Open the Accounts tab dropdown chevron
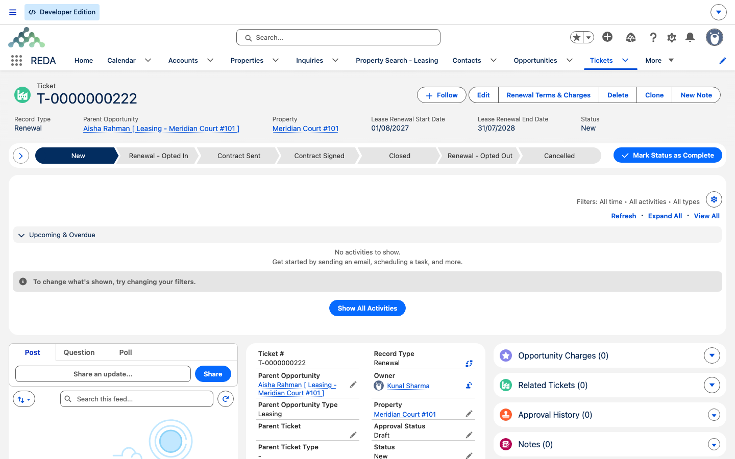The image size is (735, 459). pos(210,60)
